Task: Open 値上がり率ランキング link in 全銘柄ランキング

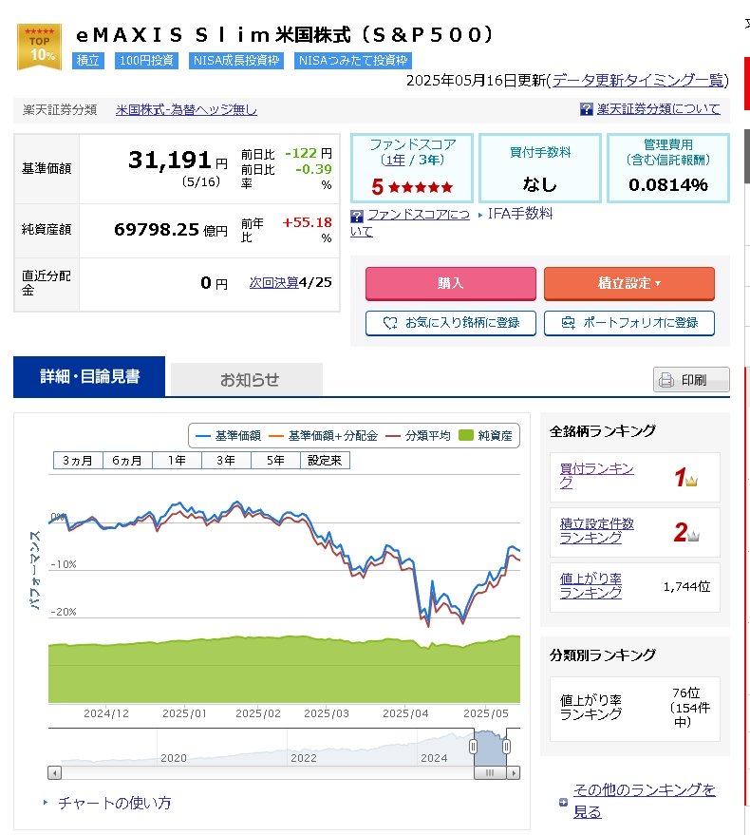Action: 591,585
